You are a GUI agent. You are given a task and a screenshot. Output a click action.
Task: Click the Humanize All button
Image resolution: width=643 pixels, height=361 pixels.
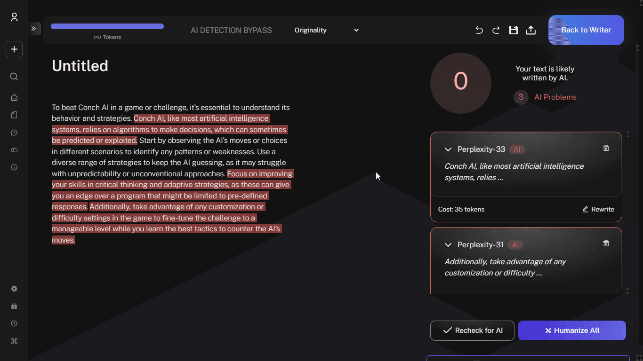click(x=572, y=330)
